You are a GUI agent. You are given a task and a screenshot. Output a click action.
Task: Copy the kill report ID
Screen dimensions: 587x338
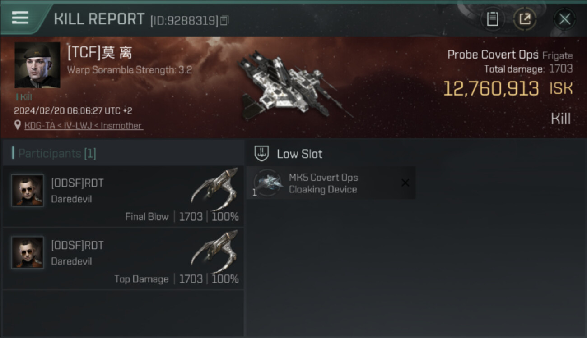224,20
